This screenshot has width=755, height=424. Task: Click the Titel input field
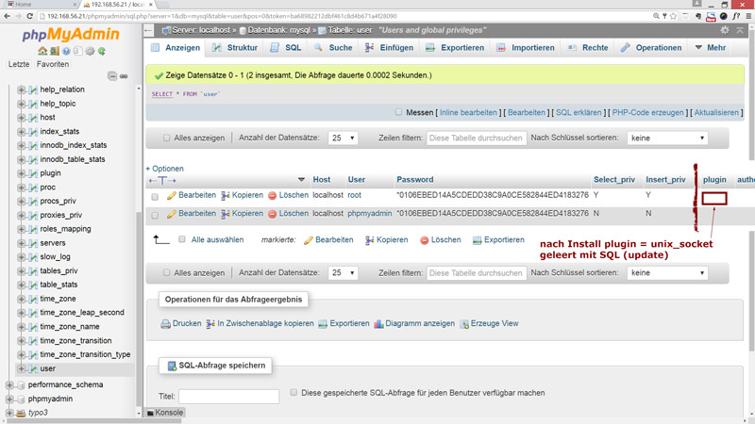(x=228, y=397)
